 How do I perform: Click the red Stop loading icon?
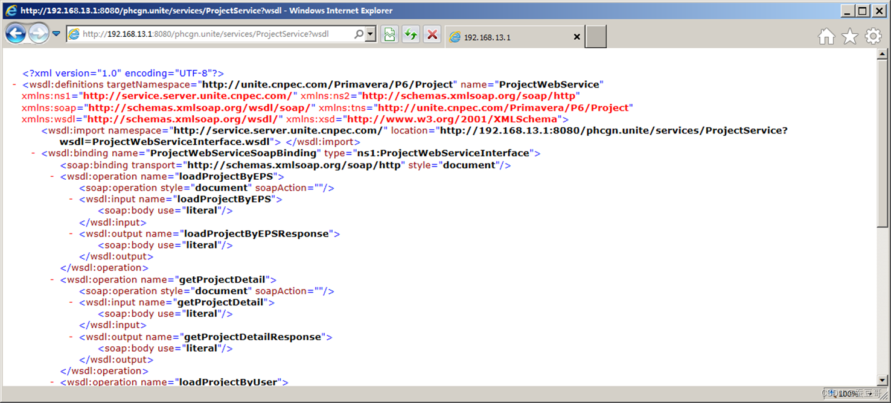pos(433,34)
